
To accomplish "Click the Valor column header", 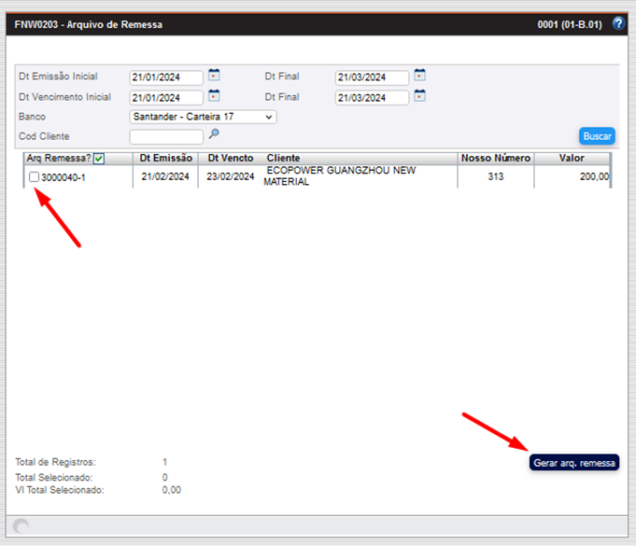I will click(572, 159).
